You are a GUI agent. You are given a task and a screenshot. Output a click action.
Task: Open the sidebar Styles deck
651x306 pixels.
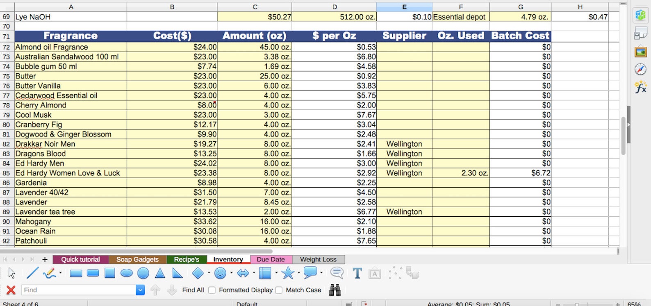click(x=640, y=34)
